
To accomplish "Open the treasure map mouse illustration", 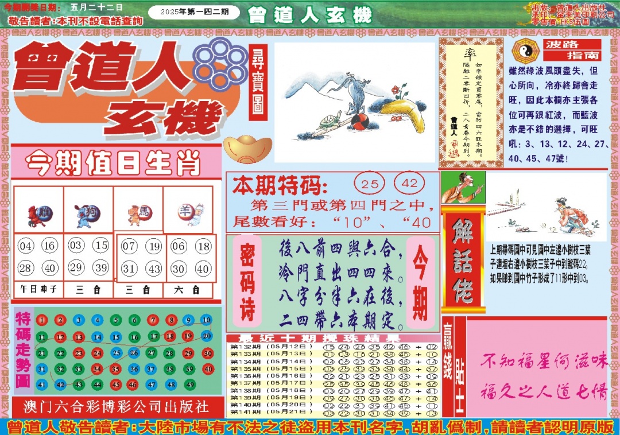I will (354, 102).
